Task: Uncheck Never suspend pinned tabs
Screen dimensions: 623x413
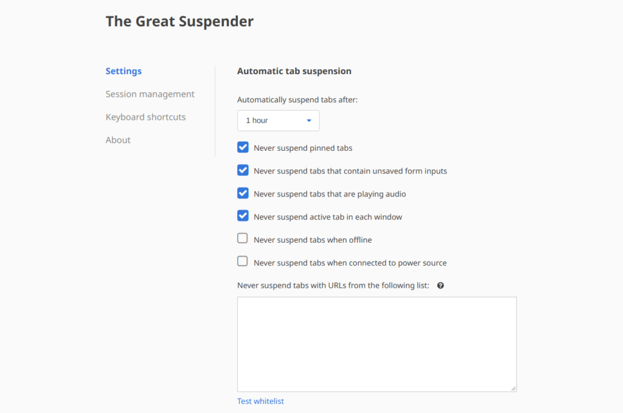Action: pyautogui.click(x=243, y=147)
